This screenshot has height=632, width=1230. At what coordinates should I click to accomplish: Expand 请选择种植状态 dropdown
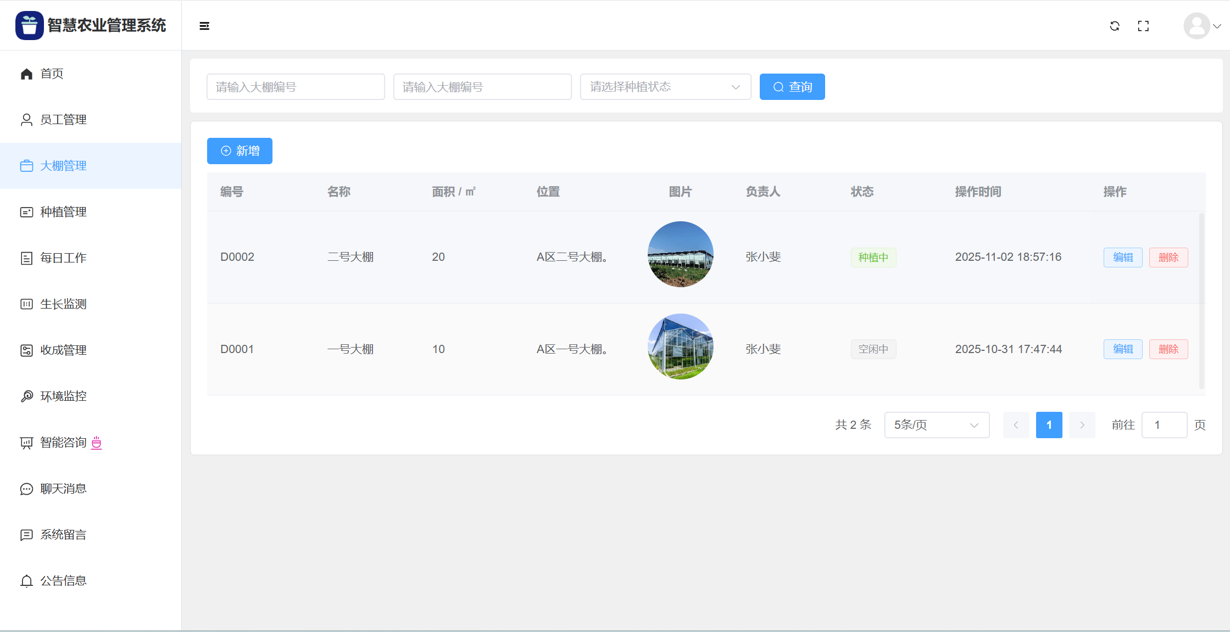point(665,87)
